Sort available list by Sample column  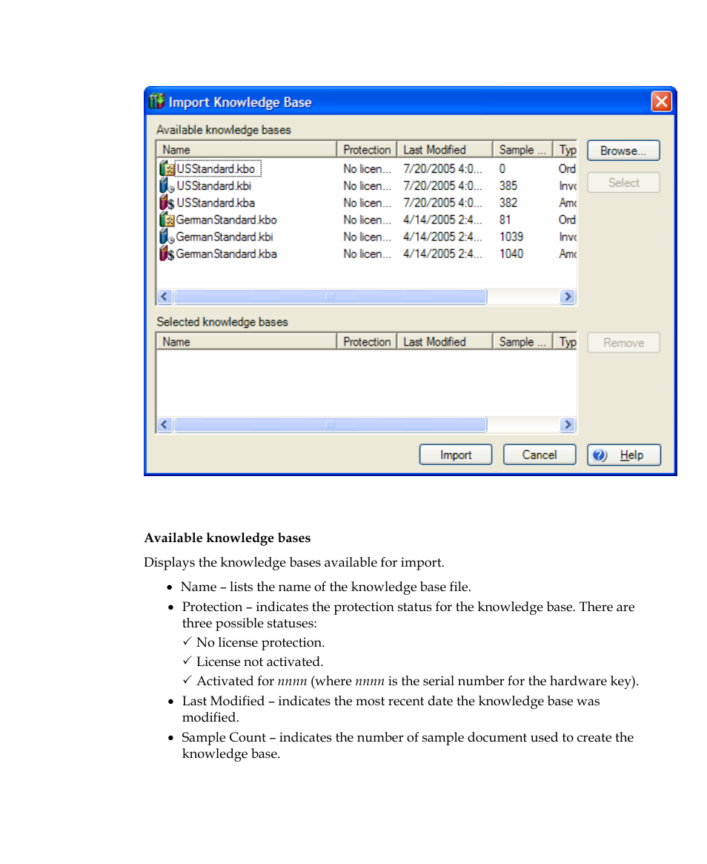point(522,149)
